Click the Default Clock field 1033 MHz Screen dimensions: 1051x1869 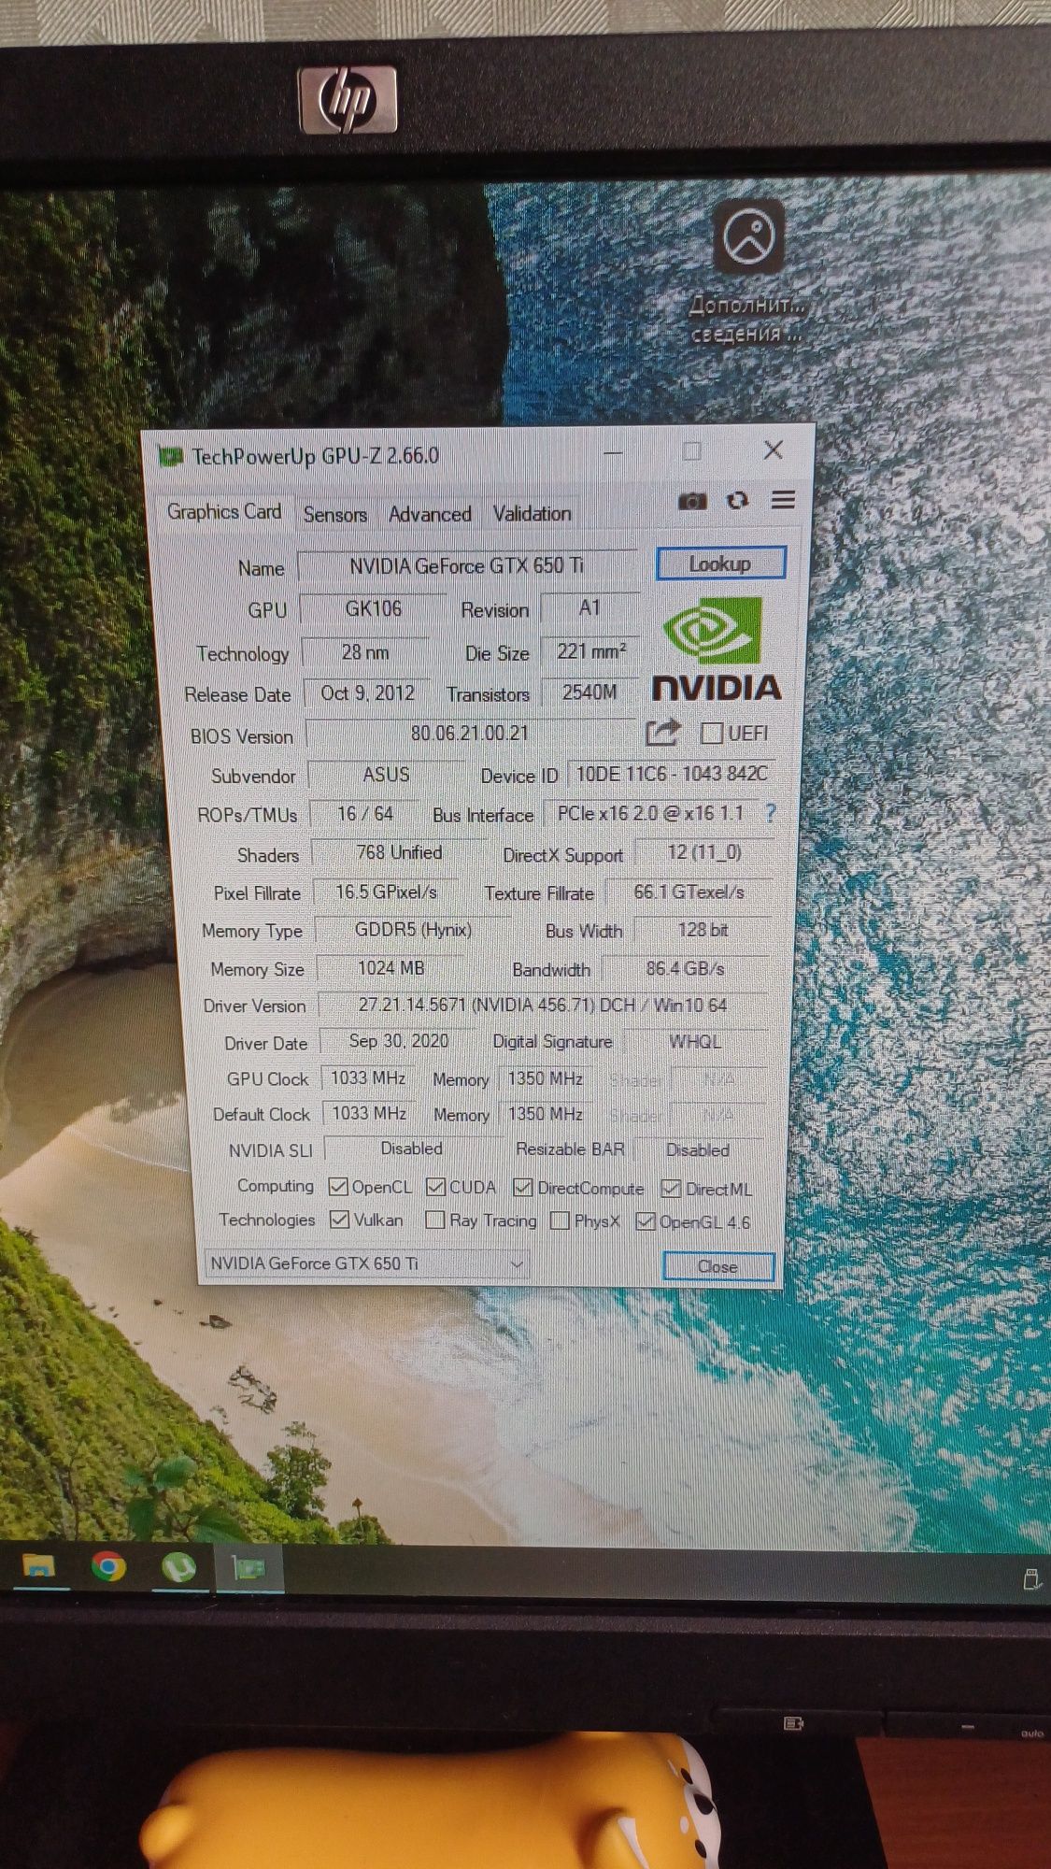click(x=368, y=1114)
